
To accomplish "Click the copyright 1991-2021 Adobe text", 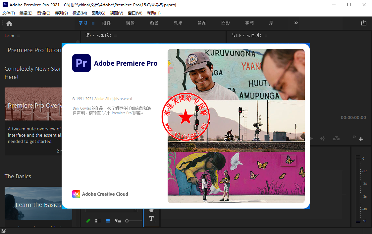I will 102,99.
